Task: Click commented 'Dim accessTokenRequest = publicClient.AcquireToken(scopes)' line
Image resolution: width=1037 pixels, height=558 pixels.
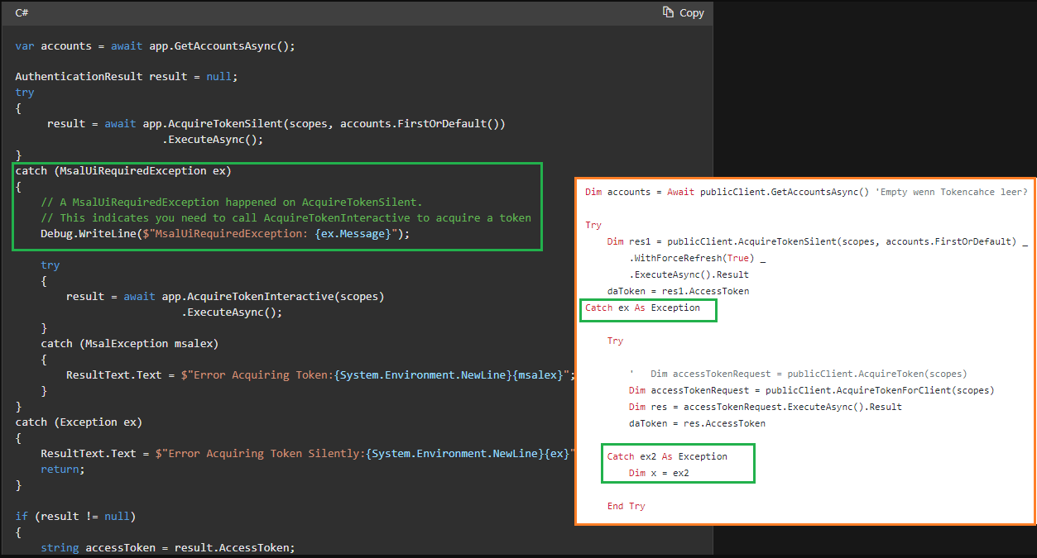Action: click(x=798, y=374)
